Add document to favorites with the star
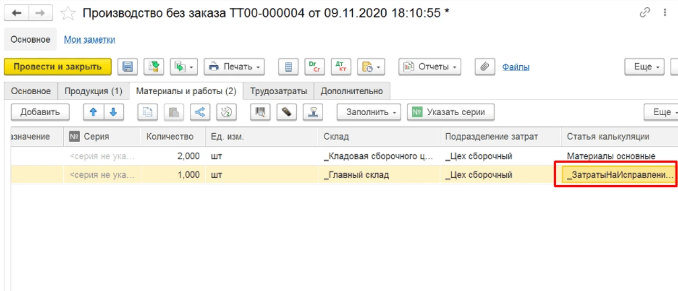 coord(68,13)
